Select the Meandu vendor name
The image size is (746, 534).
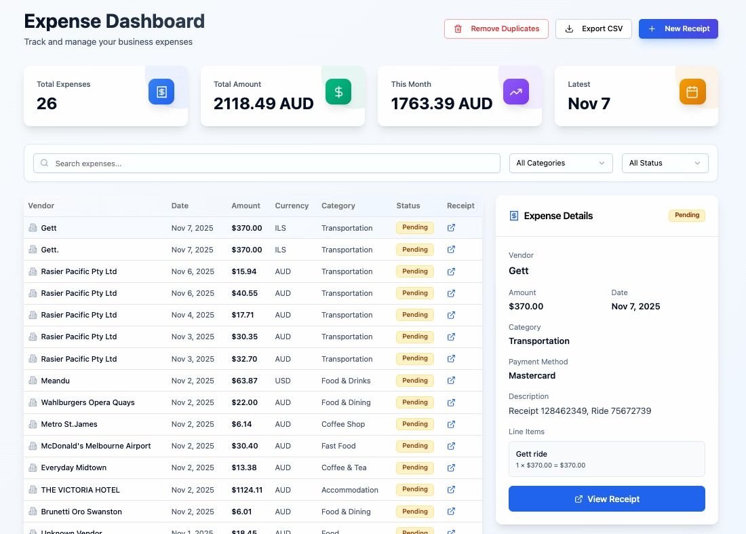(x=55, y=381)
